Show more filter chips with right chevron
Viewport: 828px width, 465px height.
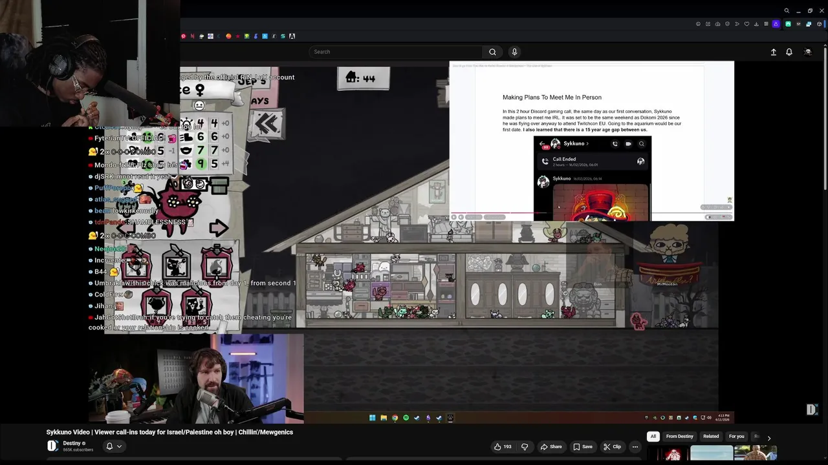pos(769,437)
